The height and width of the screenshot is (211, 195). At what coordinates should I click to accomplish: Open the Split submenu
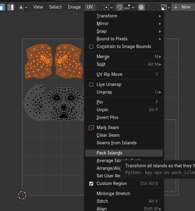pos(124,64)
